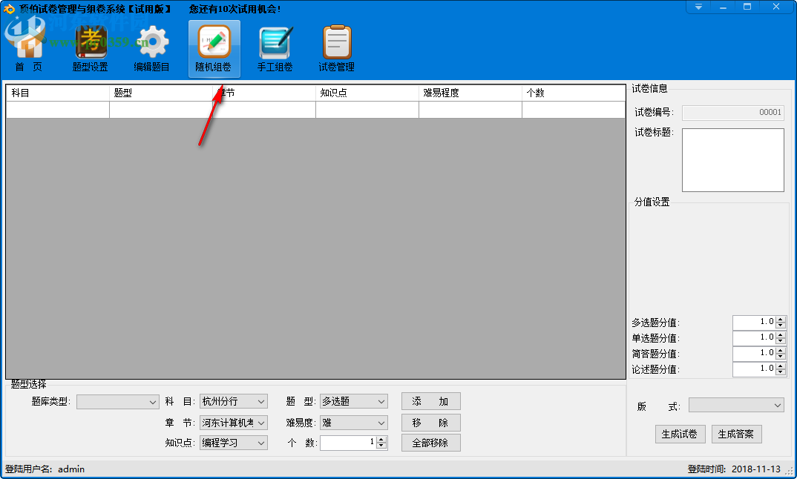Click the empty first-row cell under 知识点
Image resolution: width=797 pixels, height=479 pixels.
coord(367,110)
